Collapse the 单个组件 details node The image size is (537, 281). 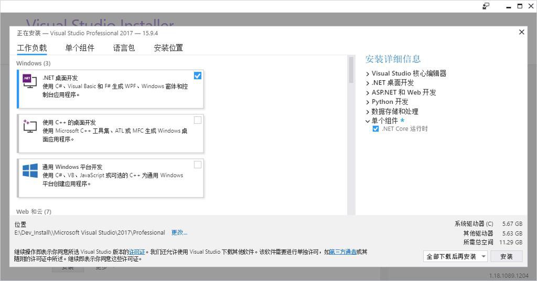(368, 121)
